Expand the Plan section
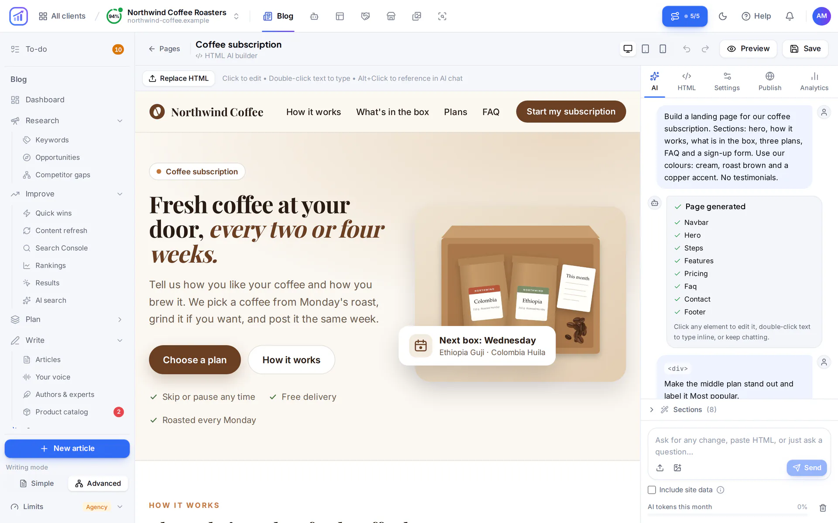 tap(67, 319)
